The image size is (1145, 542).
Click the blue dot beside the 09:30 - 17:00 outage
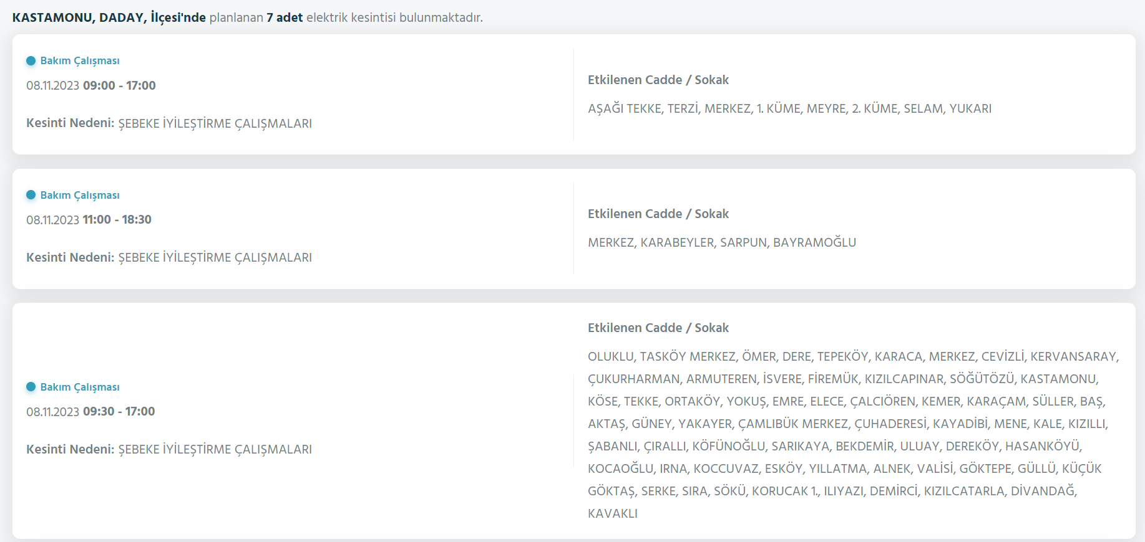(x=31, y=387)
